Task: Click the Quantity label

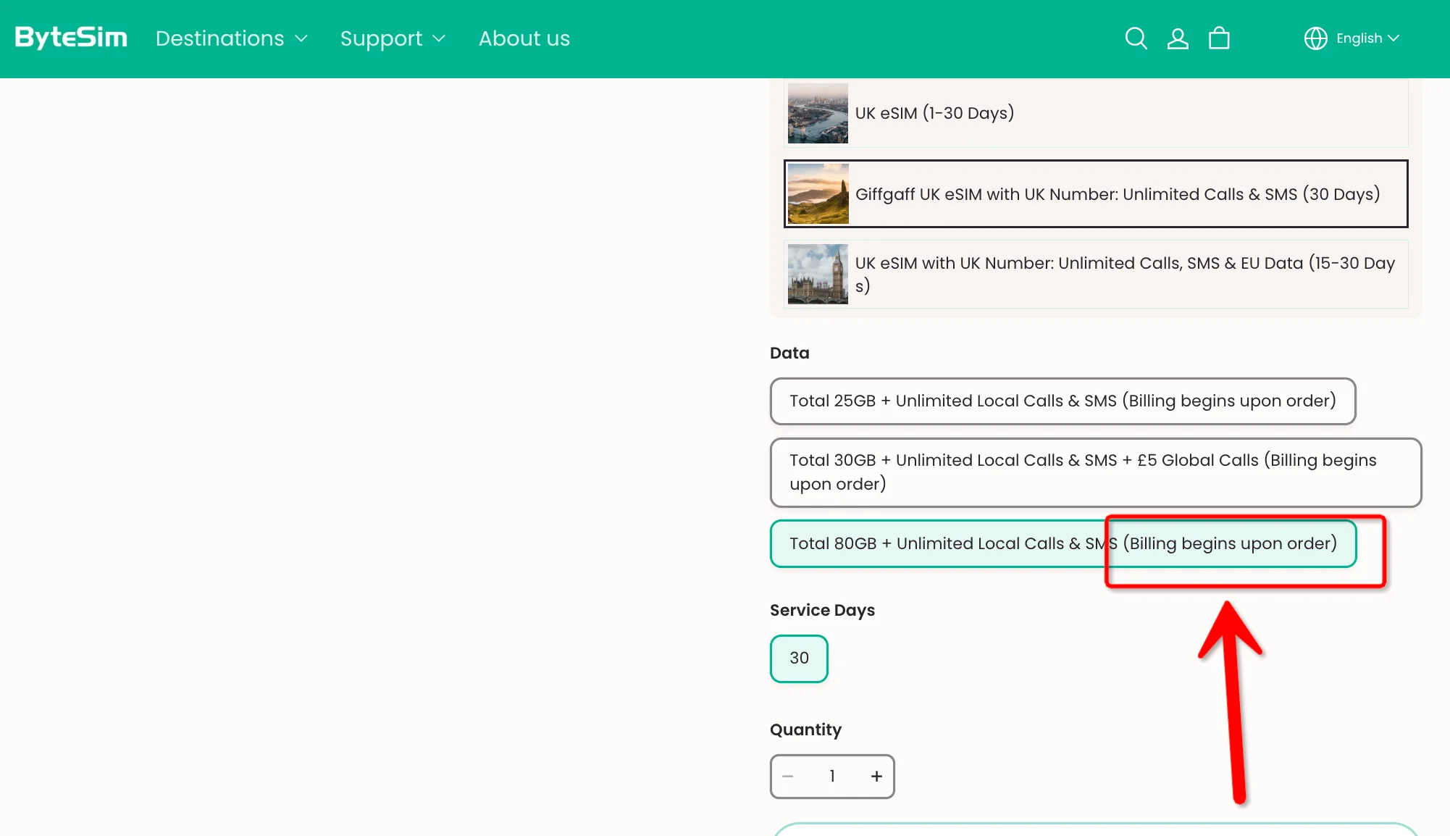Action: (x=805, y=730)
